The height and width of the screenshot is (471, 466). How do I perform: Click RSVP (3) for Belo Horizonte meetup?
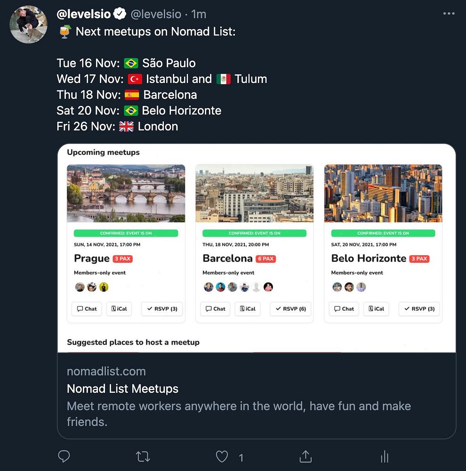click(419, 309)
